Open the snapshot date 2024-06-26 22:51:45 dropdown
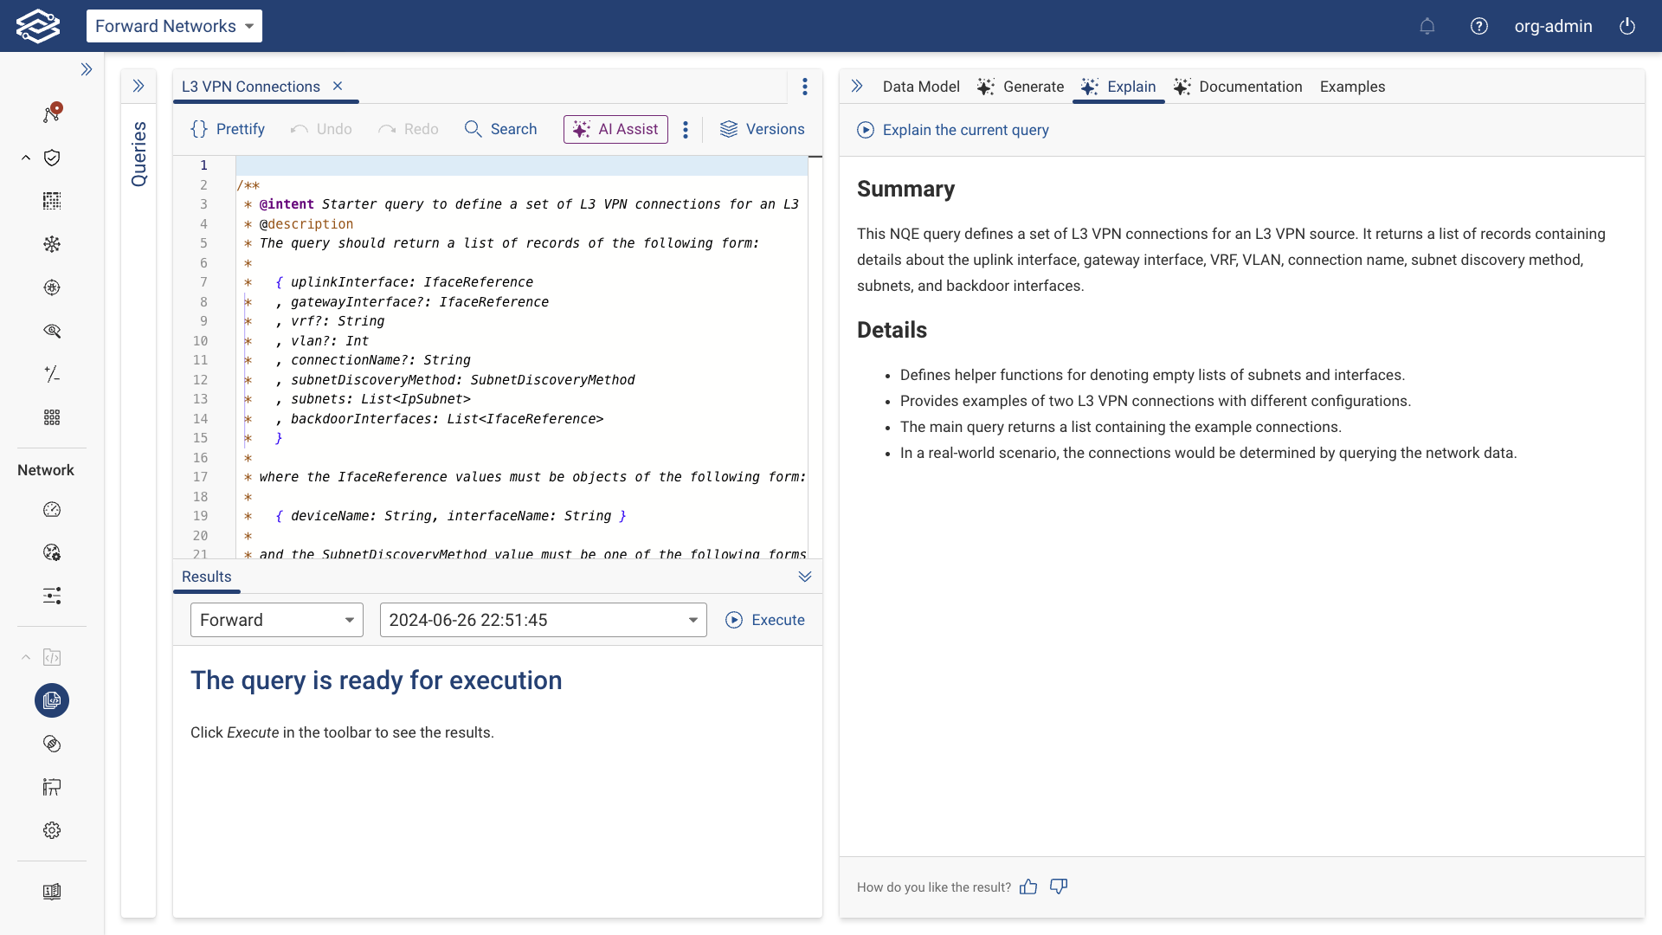1662x935 pixels. pyautogui.click(x=544, y=620)
